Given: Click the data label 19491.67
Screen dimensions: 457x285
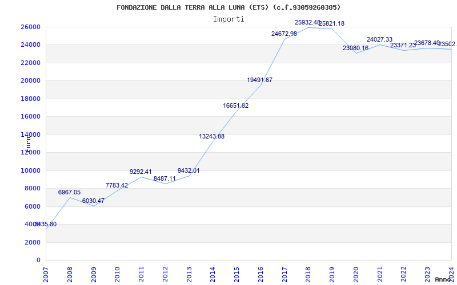Looking at the screenshot, I should point(260,80).
